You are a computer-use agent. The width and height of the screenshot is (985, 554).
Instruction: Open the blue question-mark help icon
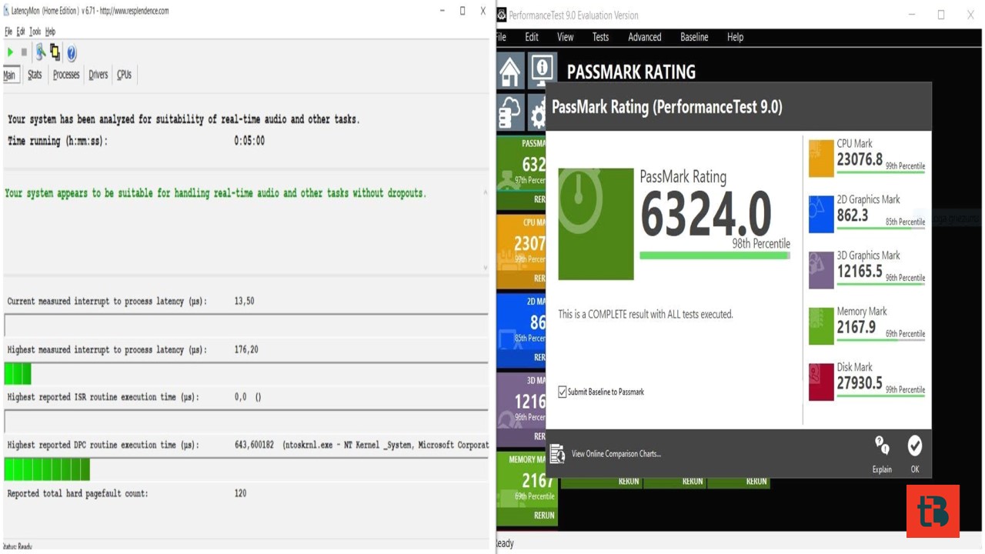(72, 53)
